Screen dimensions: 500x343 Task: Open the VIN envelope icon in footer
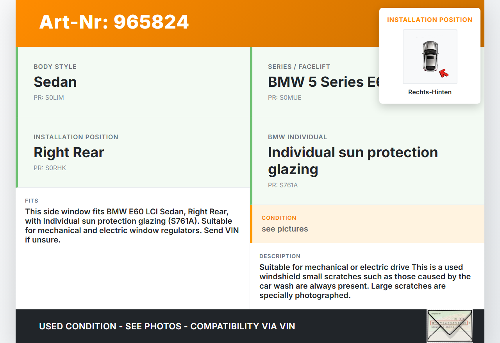pyautogui.click(x=449, y=326)
